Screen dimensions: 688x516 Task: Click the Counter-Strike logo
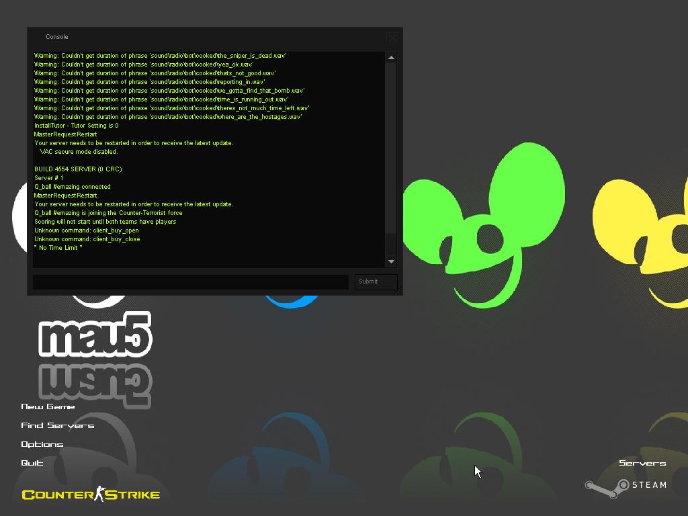coord(91,494)
